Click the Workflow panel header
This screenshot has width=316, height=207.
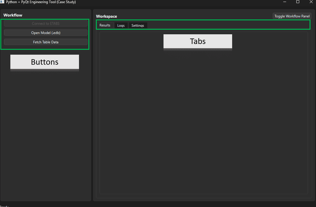(12, 15)
